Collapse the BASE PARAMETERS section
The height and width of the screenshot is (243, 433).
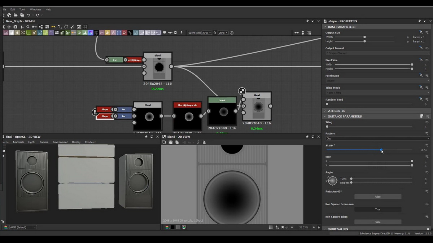click(325, 27)
